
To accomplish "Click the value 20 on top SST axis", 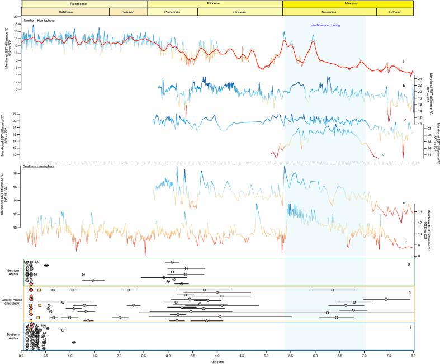I will click(16, 17).
